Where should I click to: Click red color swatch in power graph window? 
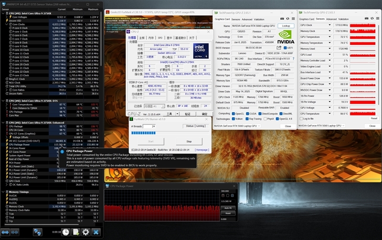tap(223, 196)
